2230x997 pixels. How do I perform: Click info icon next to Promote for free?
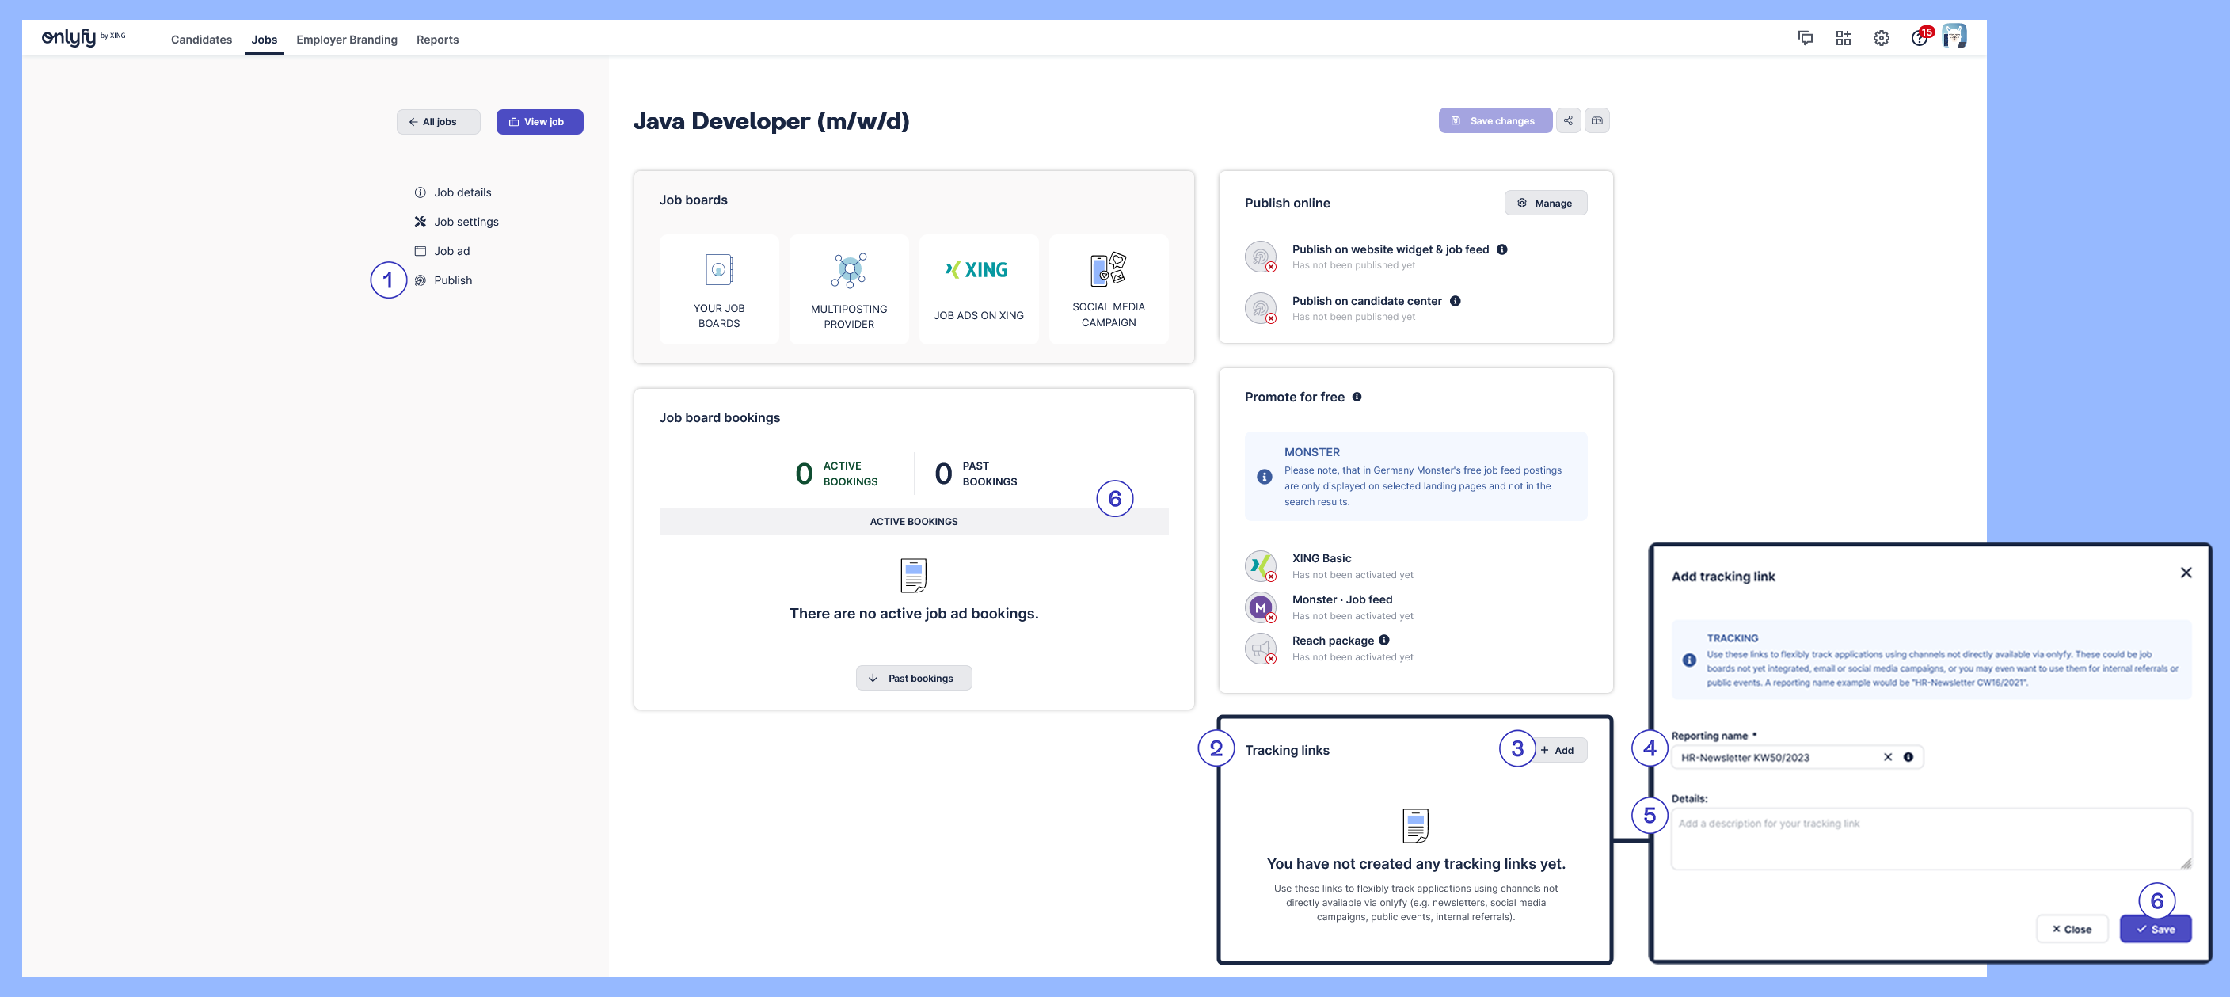click(x=1357, y=398)
